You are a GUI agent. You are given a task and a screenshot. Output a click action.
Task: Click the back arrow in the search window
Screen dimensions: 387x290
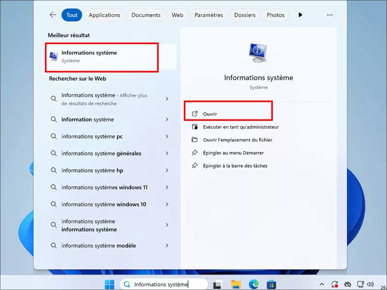coord(53,14)
